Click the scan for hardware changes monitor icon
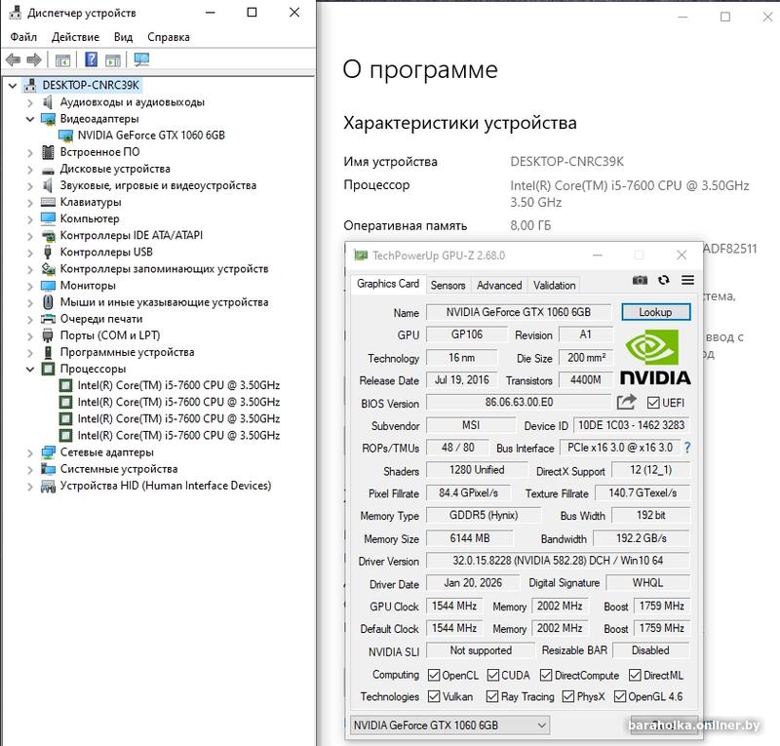 (141, 60)
